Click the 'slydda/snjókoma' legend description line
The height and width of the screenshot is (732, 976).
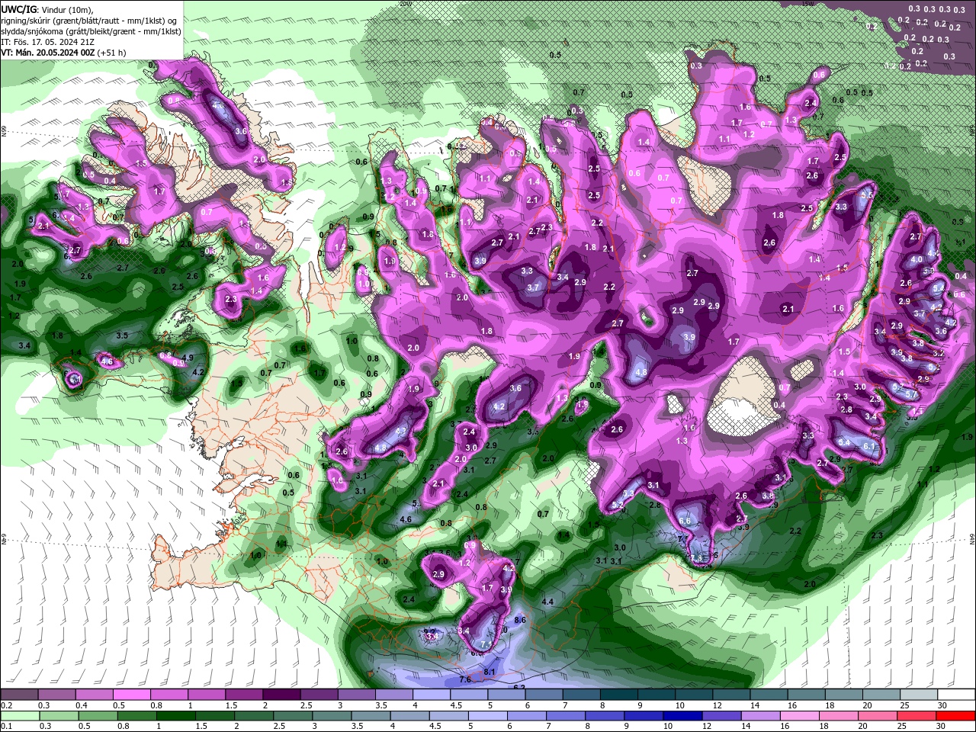click(x=91, y=31)
